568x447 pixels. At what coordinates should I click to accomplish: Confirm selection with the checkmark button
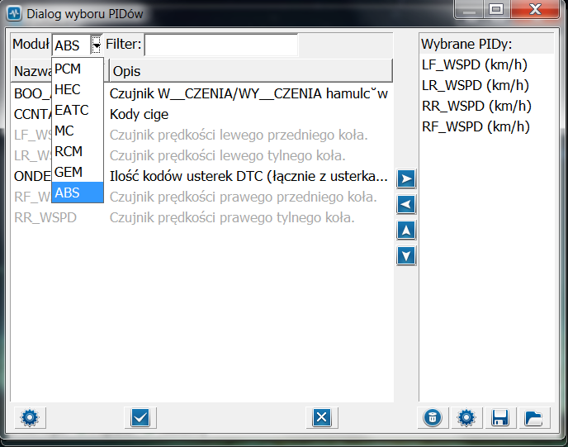tap(140, 418)
